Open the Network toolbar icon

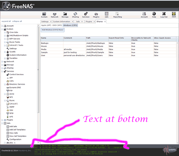point(55,15)
